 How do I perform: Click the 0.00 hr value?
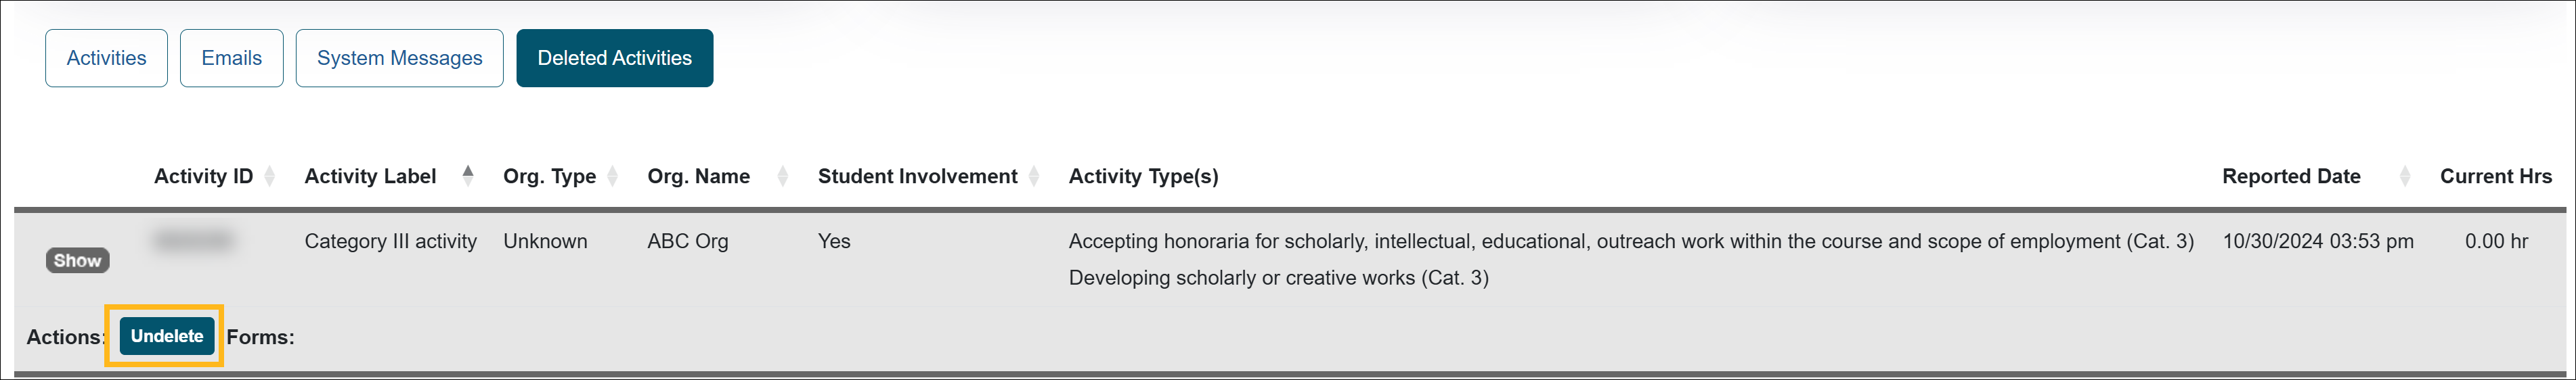(x=2495, y=241)
